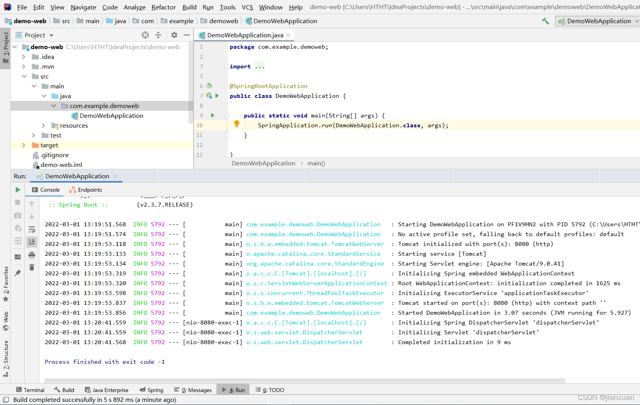
Task: Click Spring bean gutter icon on line 6
Action: click(x=209, y=86)
